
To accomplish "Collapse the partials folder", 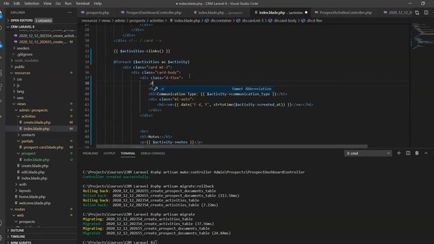I will (27, 141).
